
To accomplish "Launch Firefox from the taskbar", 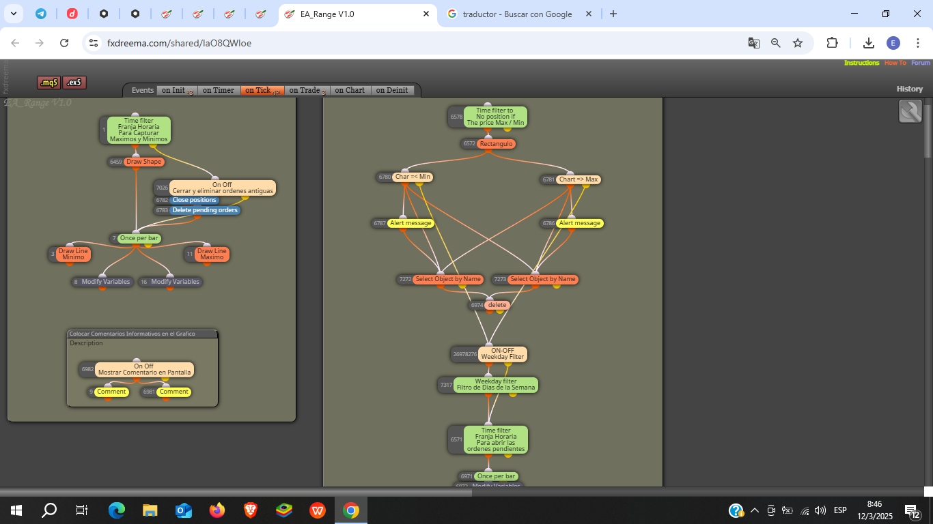I will pyautogui.click(x=217, y=510).
